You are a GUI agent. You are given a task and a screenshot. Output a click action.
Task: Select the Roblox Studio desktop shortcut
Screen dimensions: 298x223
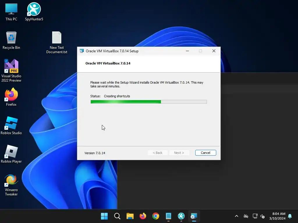(x=11, y=125)
